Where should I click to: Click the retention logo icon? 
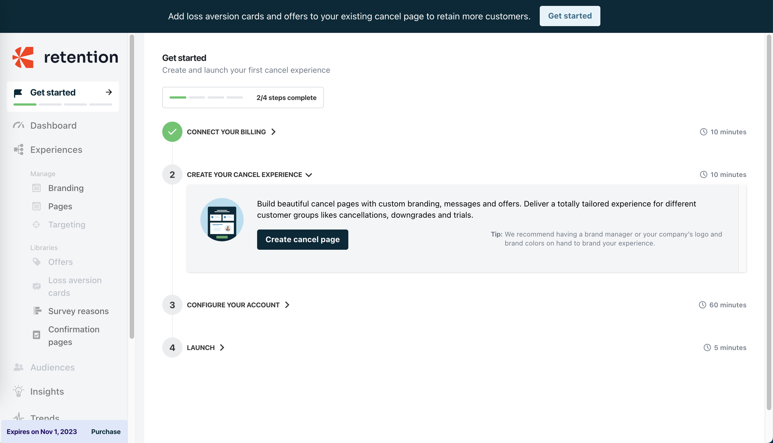23,57
